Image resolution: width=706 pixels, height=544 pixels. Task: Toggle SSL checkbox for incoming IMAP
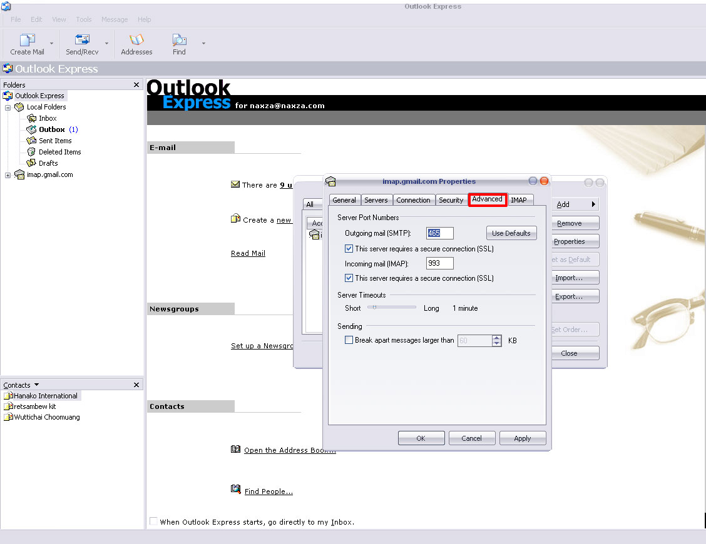[349, 278]
